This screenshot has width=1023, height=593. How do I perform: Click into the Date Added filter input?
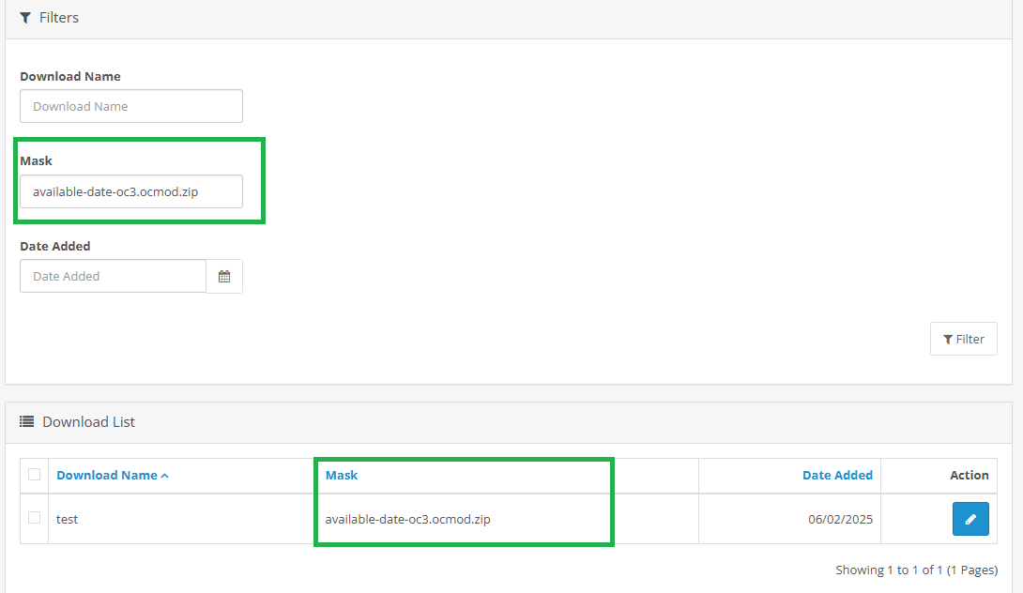coord(113,277)
